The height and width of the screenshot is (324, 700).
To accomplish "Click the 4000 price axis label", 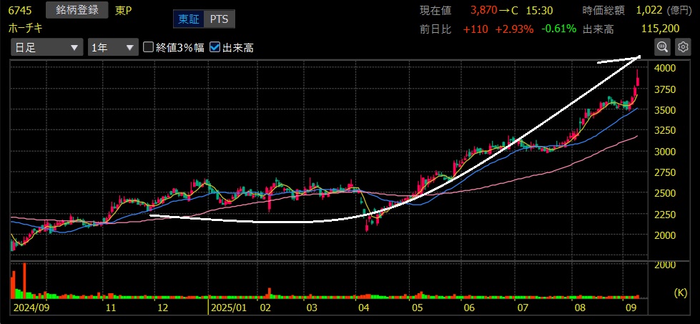I will pos(665,68).
